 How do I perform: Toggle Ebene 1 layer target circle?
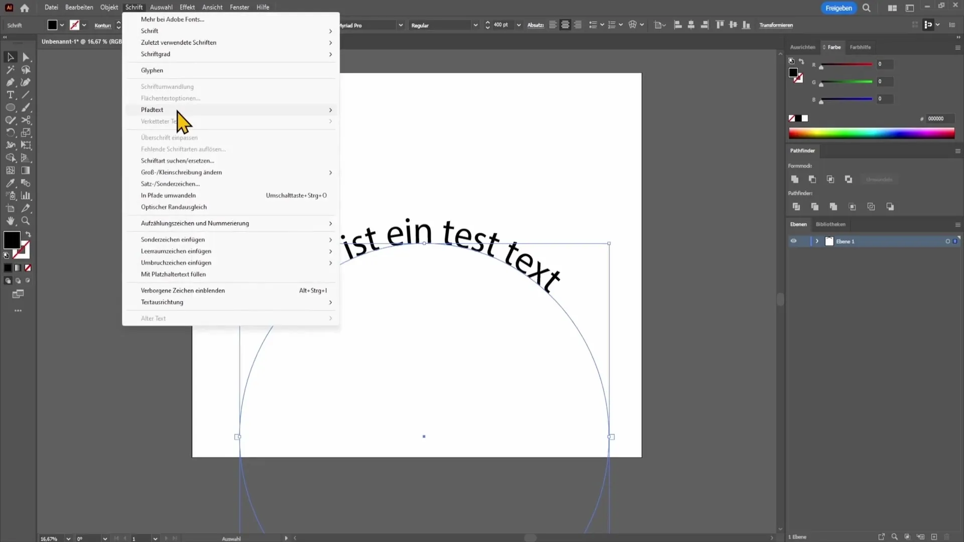coord(948,241)
